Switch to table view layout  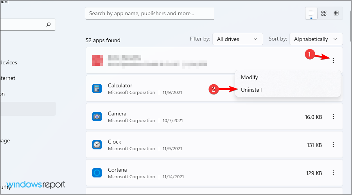pos(336,13)
